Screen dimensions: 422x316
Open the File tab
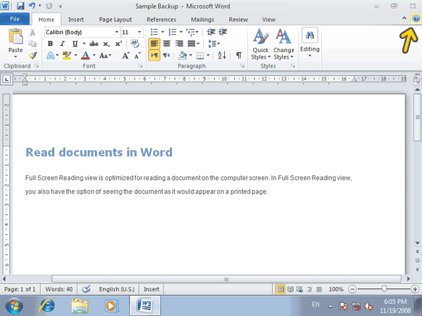[15, 19]
